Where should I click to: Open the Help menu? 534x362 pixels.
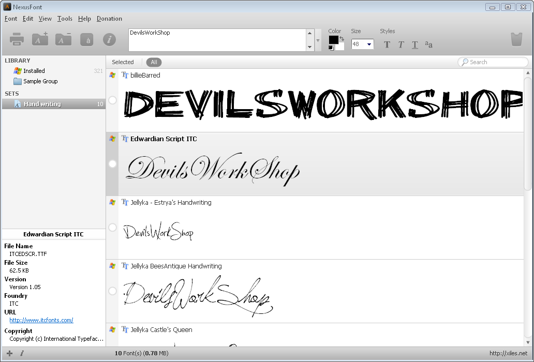[x=84, y=19]
